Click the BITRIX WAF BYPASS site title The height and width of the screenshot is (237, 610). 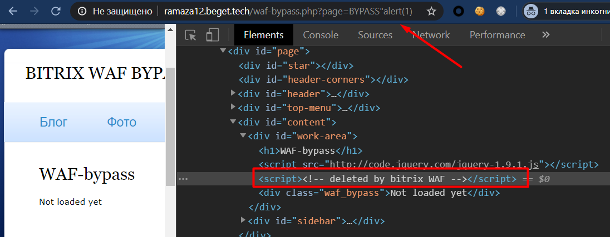(x=95, y=73)
